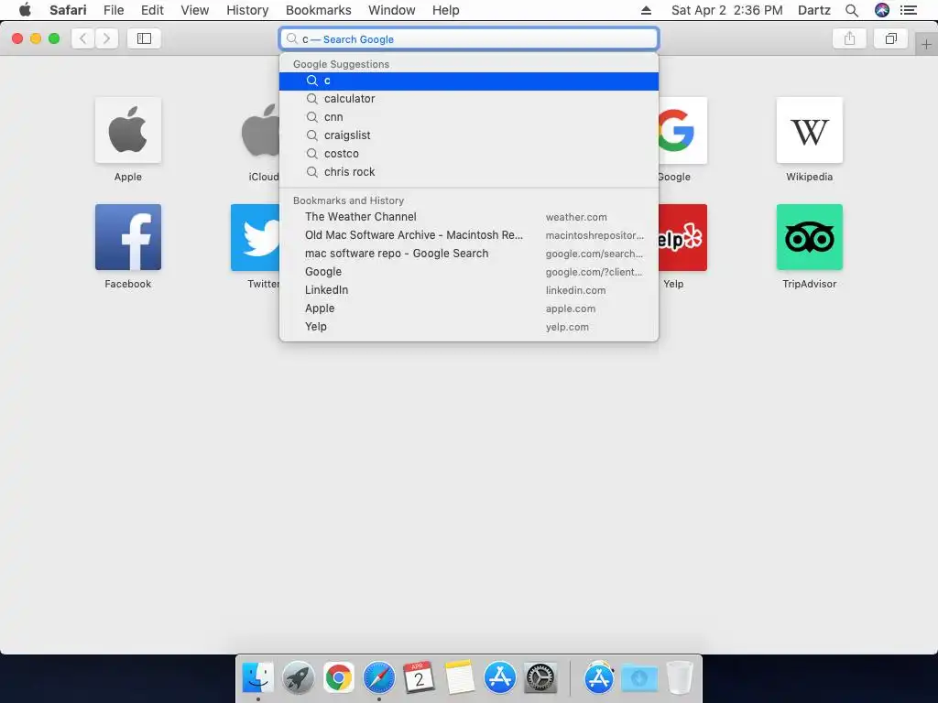Choose the 'costco' suggestion

[469, 154]
